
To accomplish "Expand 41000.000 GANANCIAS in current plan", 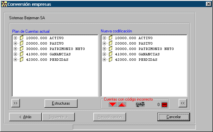I will (16, 54).
